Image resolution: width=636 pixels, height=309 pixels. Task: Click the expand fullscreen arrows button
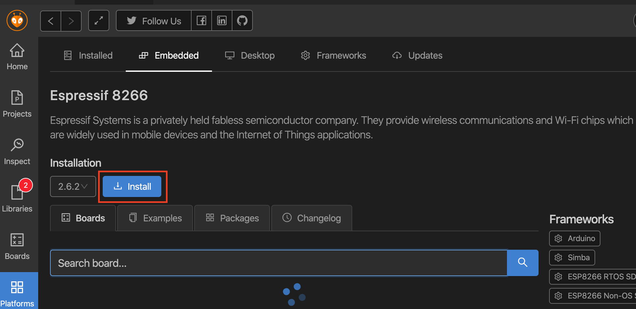pyautogui.click(x=99, y=20)
